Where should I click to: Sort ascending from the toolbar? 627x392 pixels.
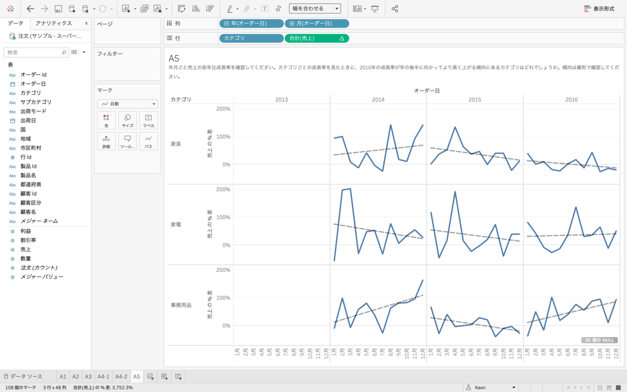point(195,8)
